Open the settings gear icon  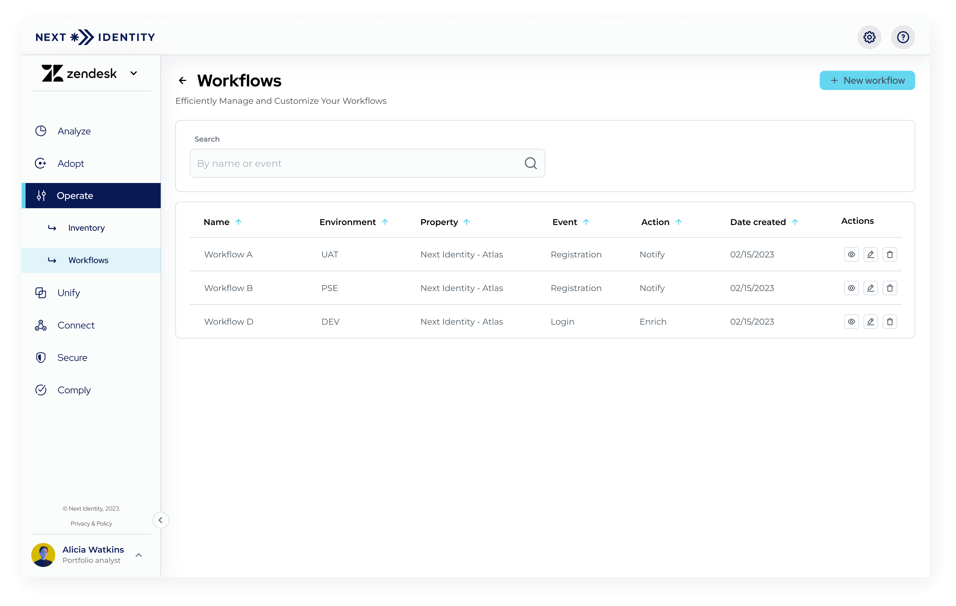point(869,37)
